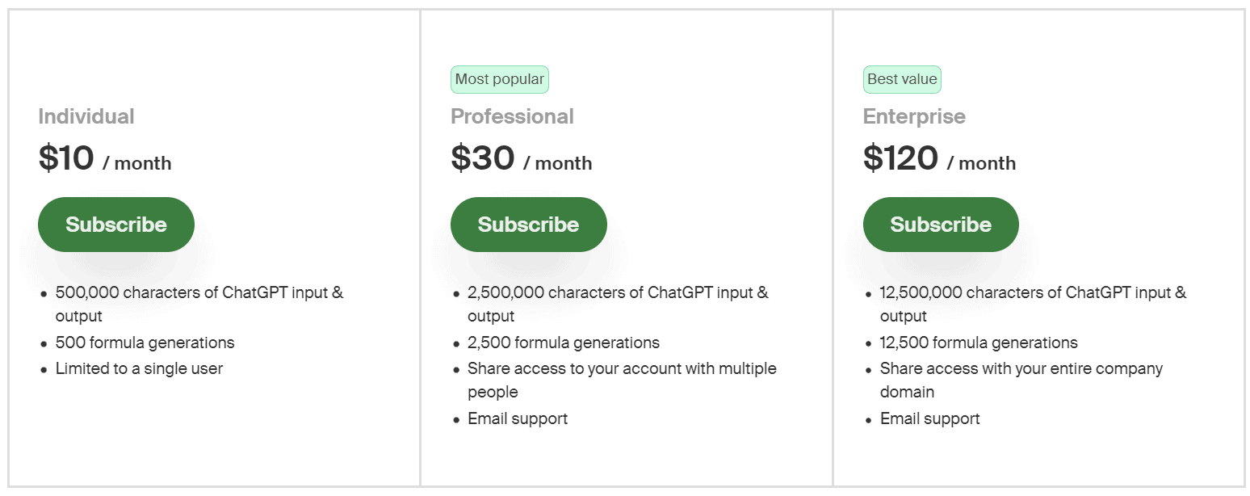The width and height of the screenshot is (1250, 496).
Task: Click '2,500 formula generations' list item
Action: (x=563, y=343)
